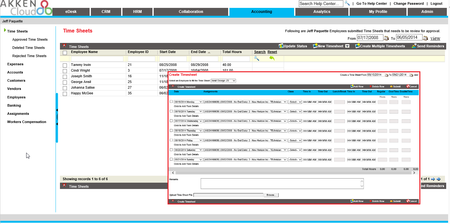Switch to the Analytics tab
450x224 pixels.
coord(322,12)
